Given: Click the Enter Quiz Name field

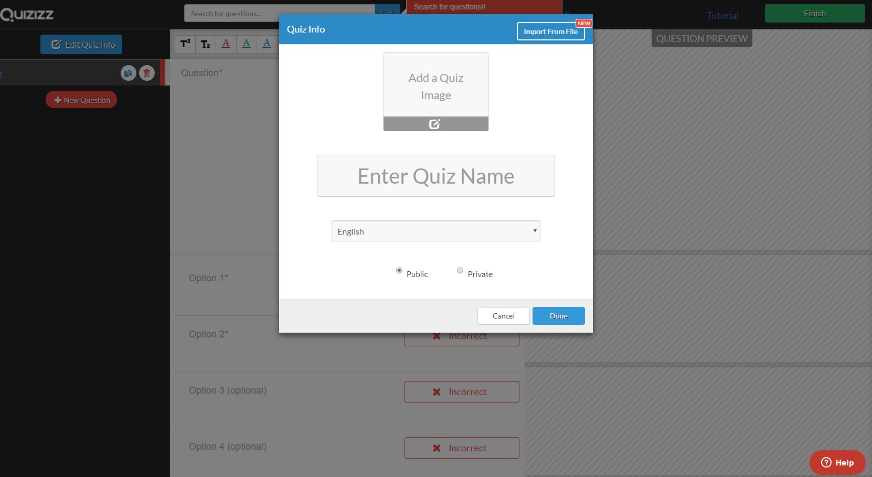Looking at the screenshot, I should pyautogui.click(x=435, y=176).
